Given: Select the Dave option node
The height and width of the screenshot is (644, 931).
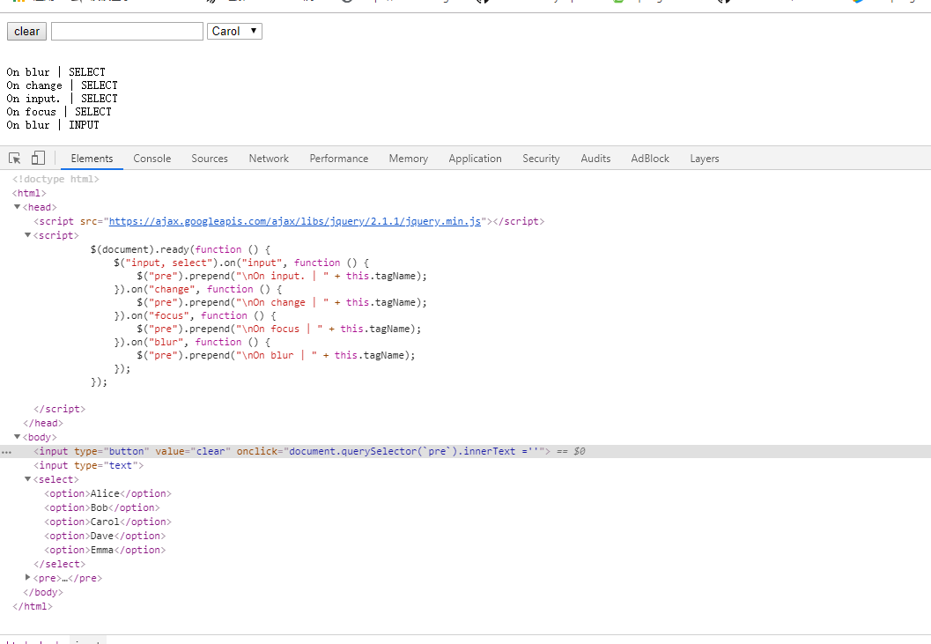Looking at the screenshot, I should tap(105, 536).
